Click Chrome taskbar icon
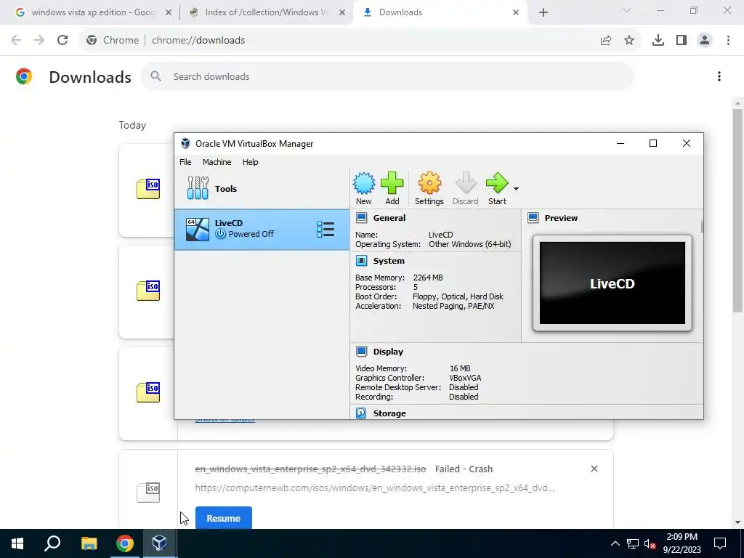The image size is (744, 558). (124, 543)
